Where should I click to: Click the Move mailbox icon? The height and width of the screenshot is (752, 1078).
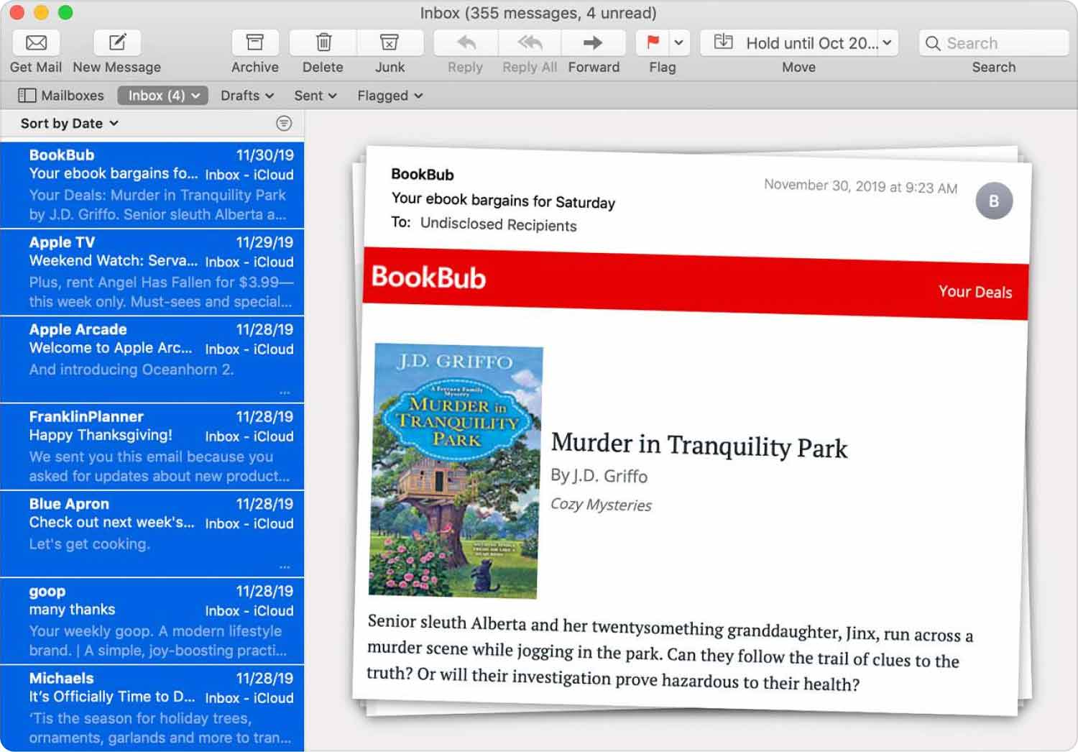point(724,42)
